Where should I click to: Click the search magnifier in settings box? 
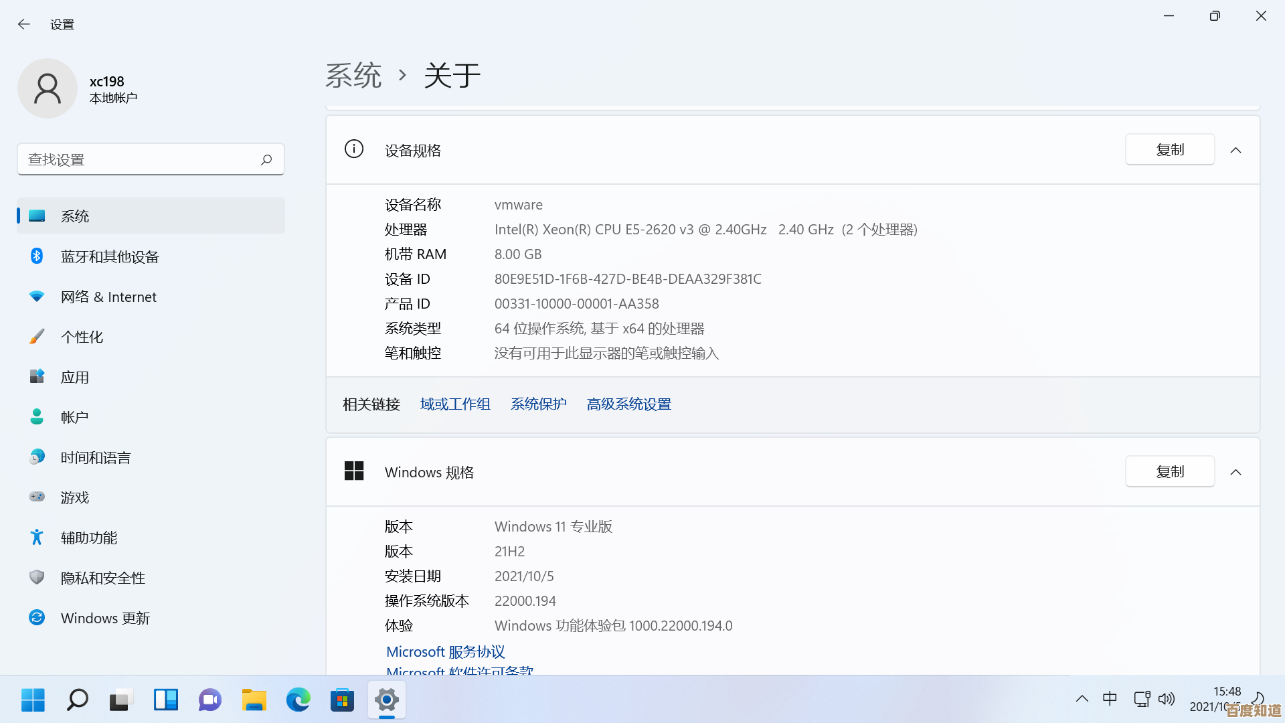click(x=266, y=159)
